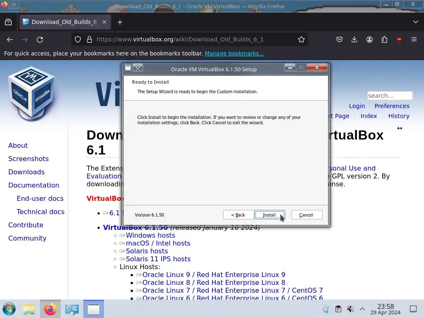Open the Start menu orb
Viewport: 424px width, 318px height.
[x=9, y=309]
